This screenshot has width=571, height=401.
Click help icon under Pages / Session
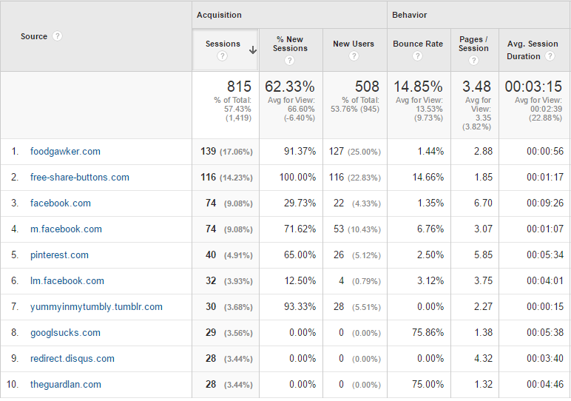[473, 61]
